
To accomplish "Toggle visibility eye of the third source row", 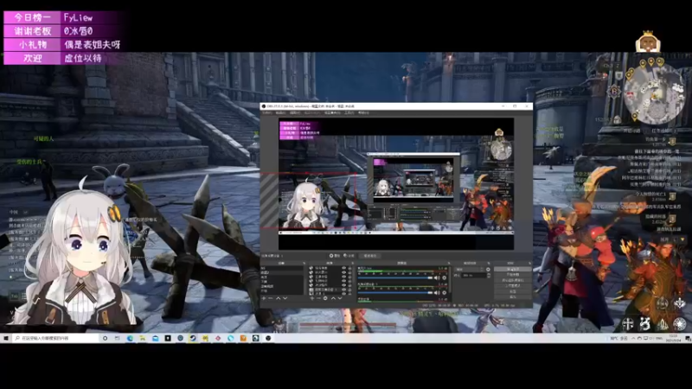I will pyautogui.click(x=343, y=277).
